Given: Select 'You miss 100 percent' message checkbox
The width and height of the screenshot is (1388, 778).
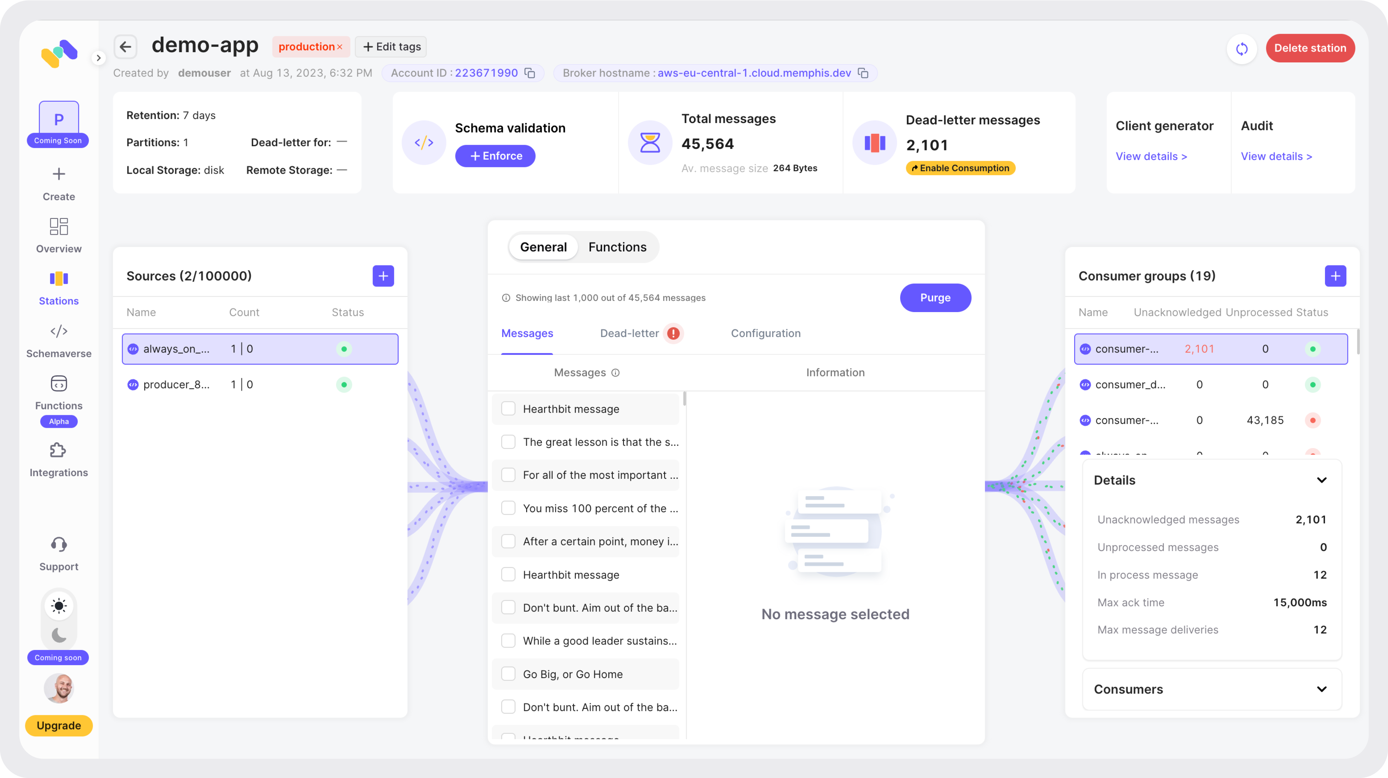Looking at the screenshot, I should (x=508, y=508).
